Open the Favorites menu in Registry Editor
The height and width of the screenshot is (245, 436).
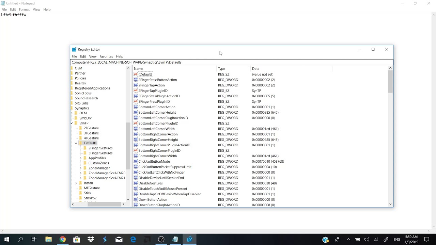tap(106, 56)
